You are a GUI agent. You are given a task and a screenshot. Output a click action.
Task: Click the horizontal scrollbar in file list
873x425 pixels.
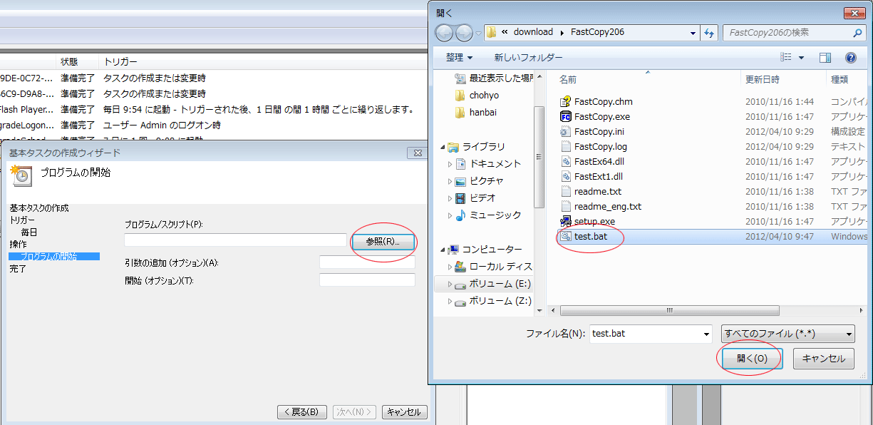pos(668,311)
